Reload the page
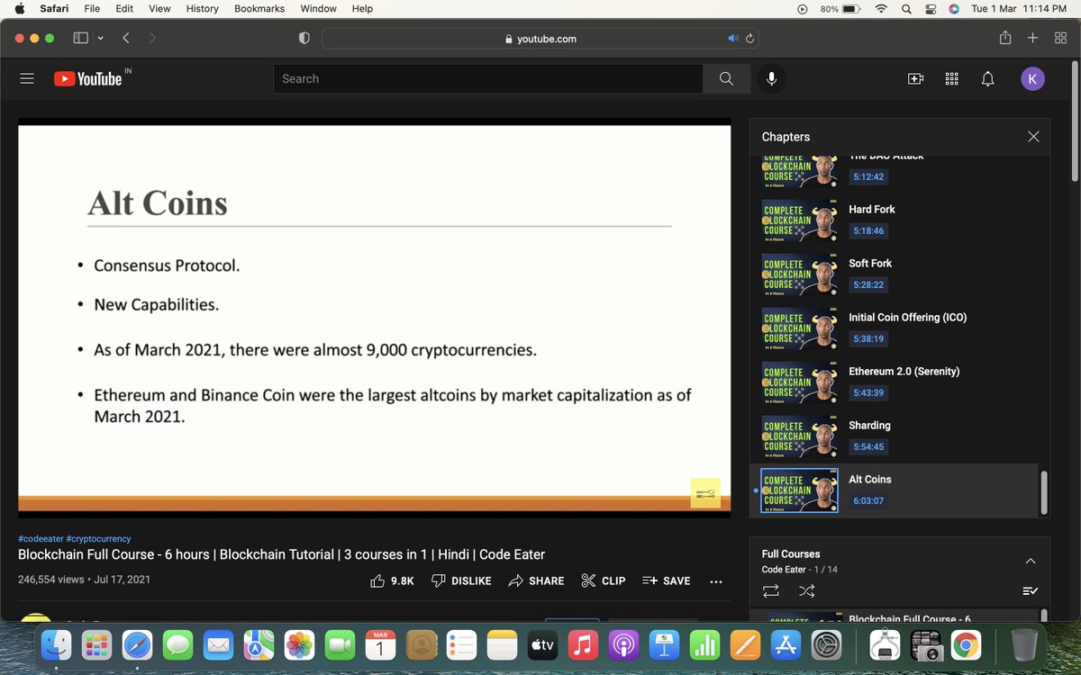The image size is (1081, 675). (749, 39)
